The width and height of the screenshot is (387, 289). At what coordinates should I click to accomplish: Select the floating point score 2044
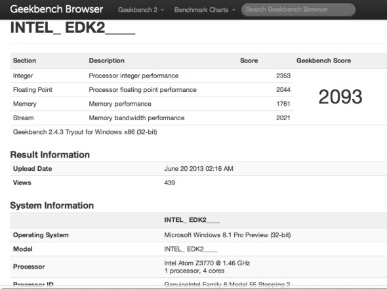(x=283, y=90)
